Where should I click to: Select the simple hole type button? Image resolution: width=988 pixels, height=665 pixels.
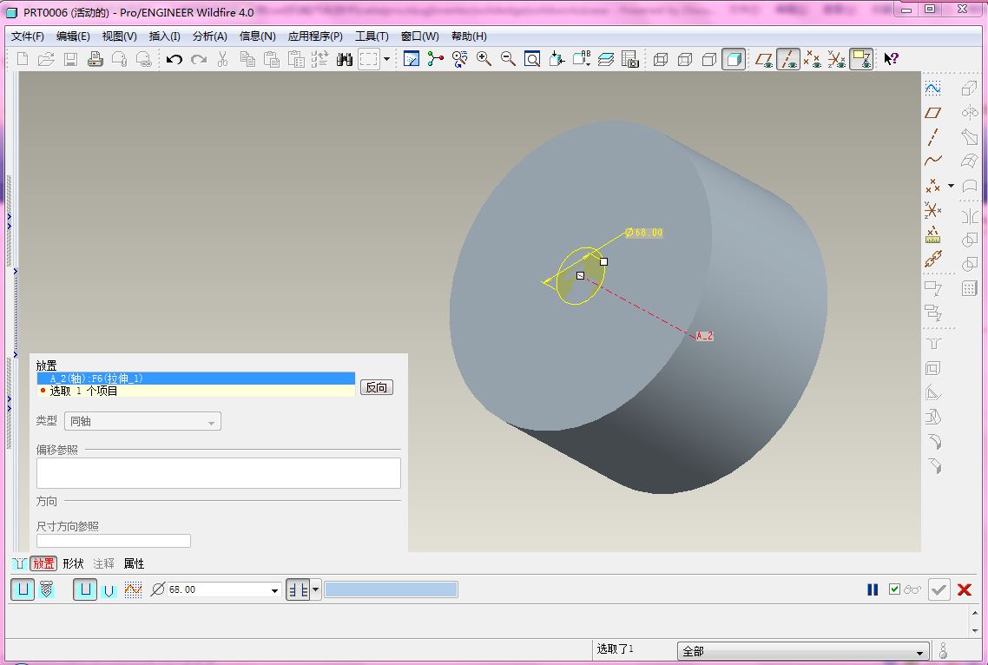[x=23, y=590]
